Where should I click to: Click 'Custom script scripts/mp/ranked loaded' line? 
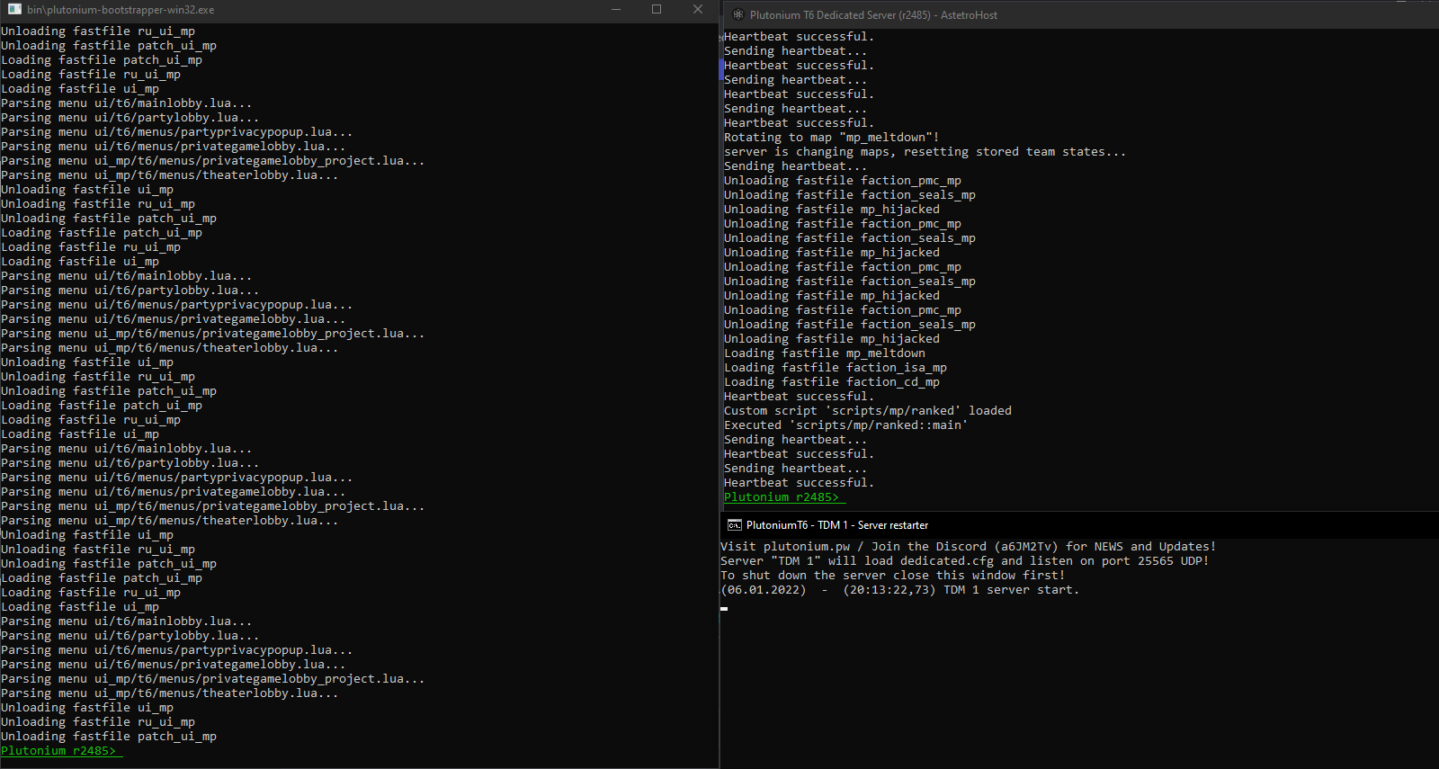click(x=867, y=411)
